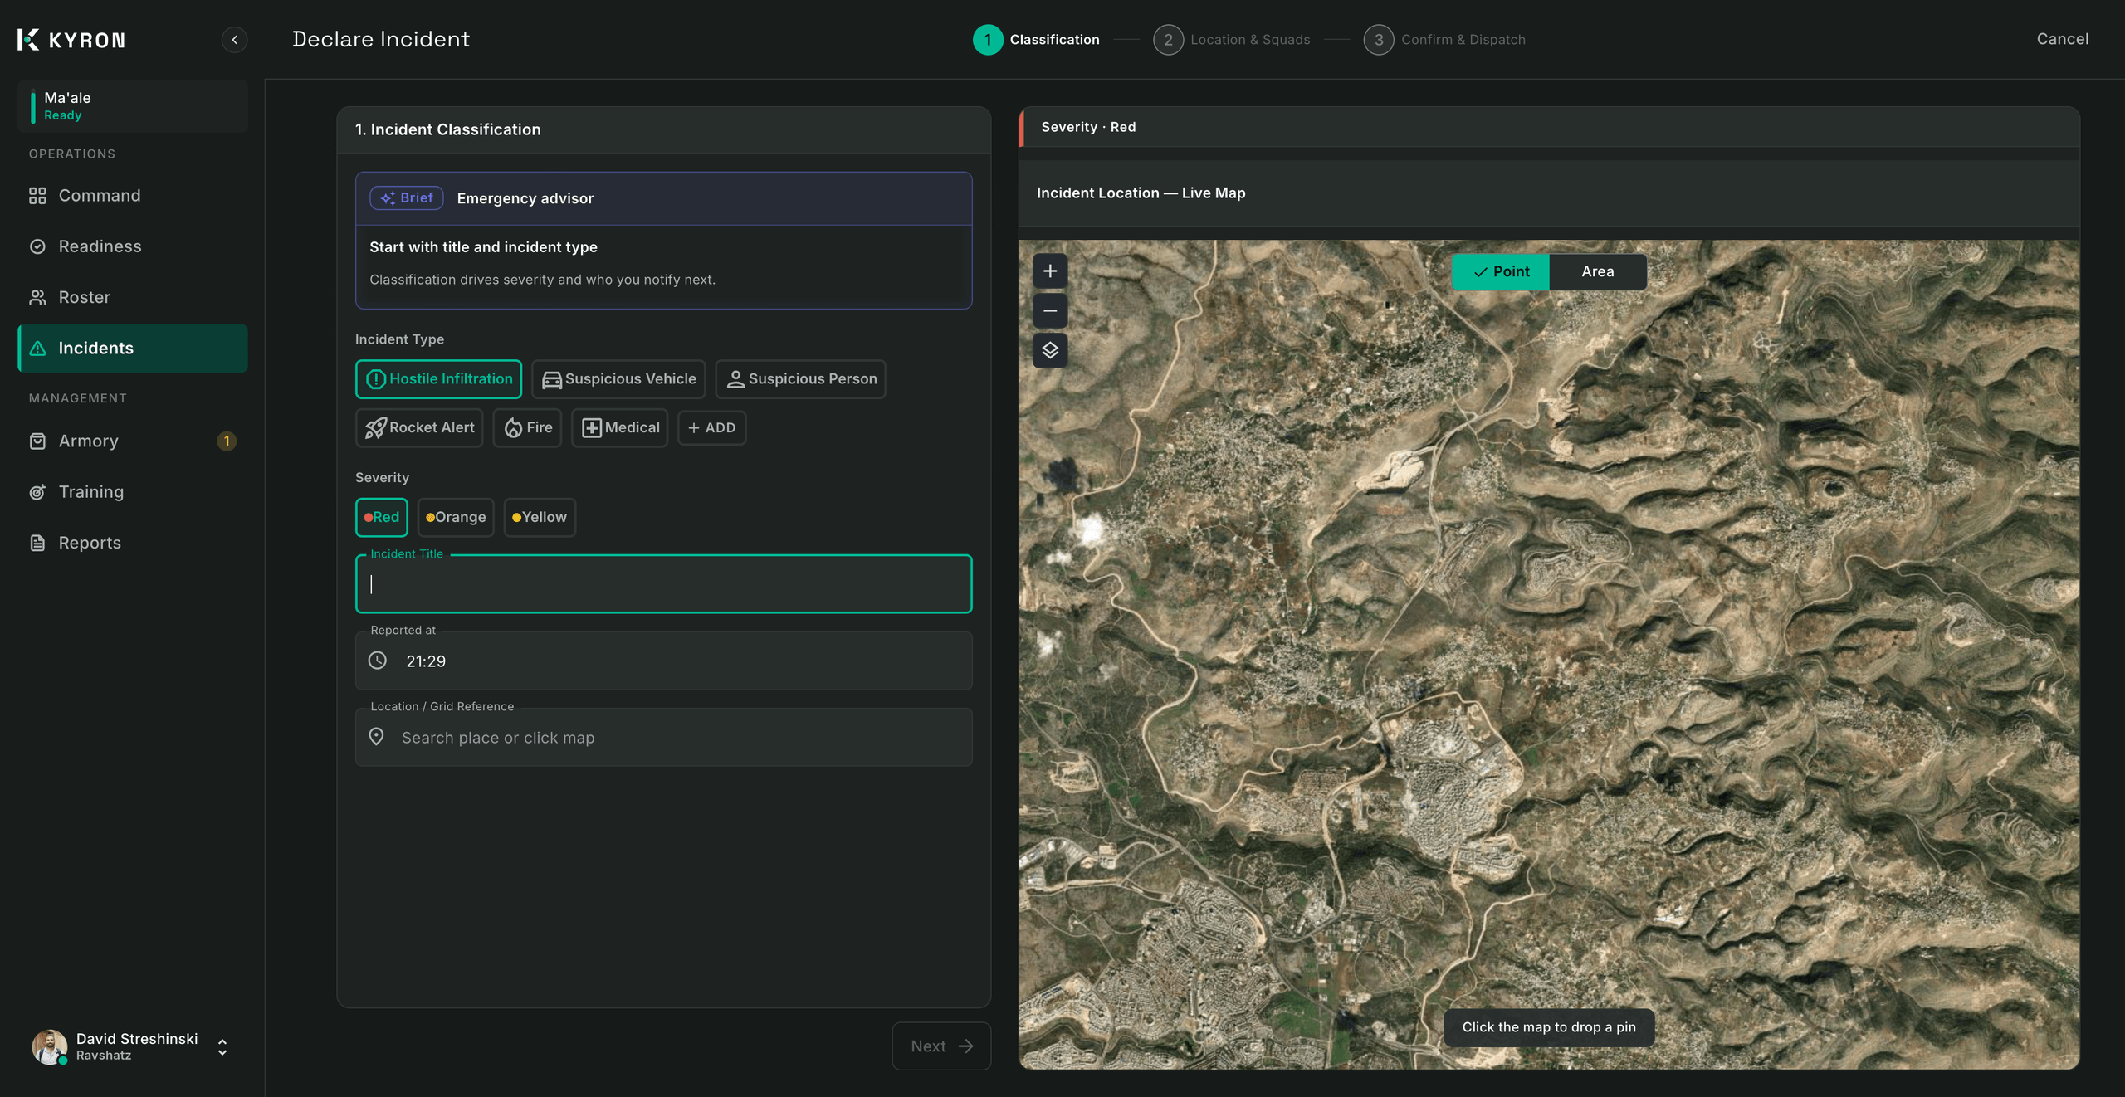
Task: Zoom out on the live map
Action: pyautogui.click(x=1050, y=311)
